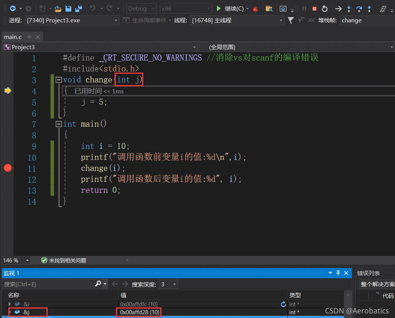
Task: Select the main.c editor tab
Action: (13, 37)
